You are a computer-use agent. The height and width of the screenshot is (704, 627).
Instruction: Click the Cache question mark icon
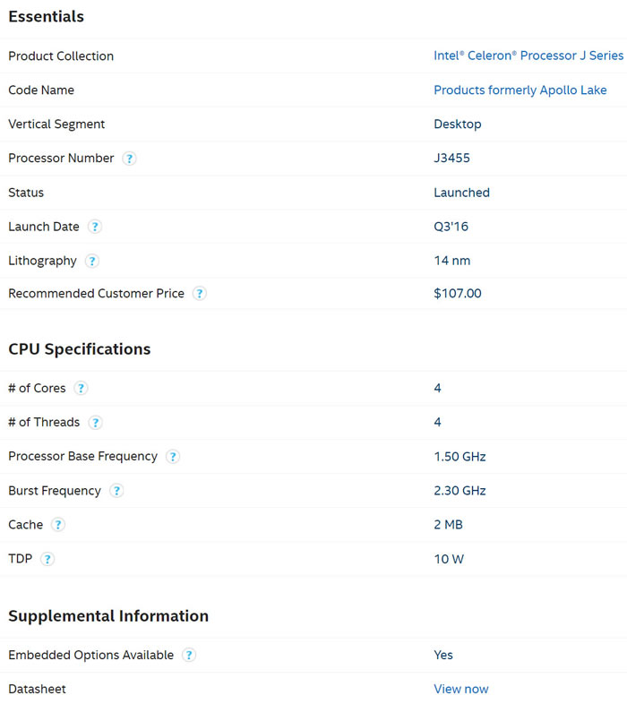click(x=58, y=525)
